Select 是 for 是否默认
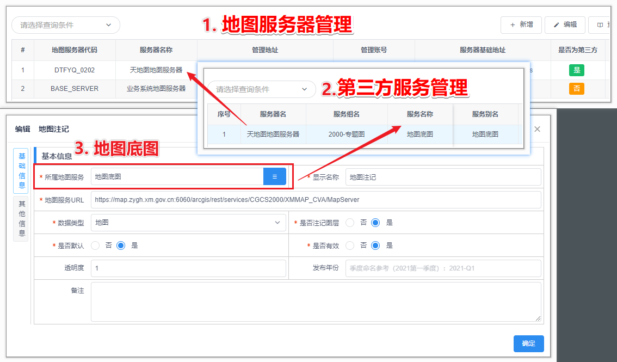 [121, 246]
